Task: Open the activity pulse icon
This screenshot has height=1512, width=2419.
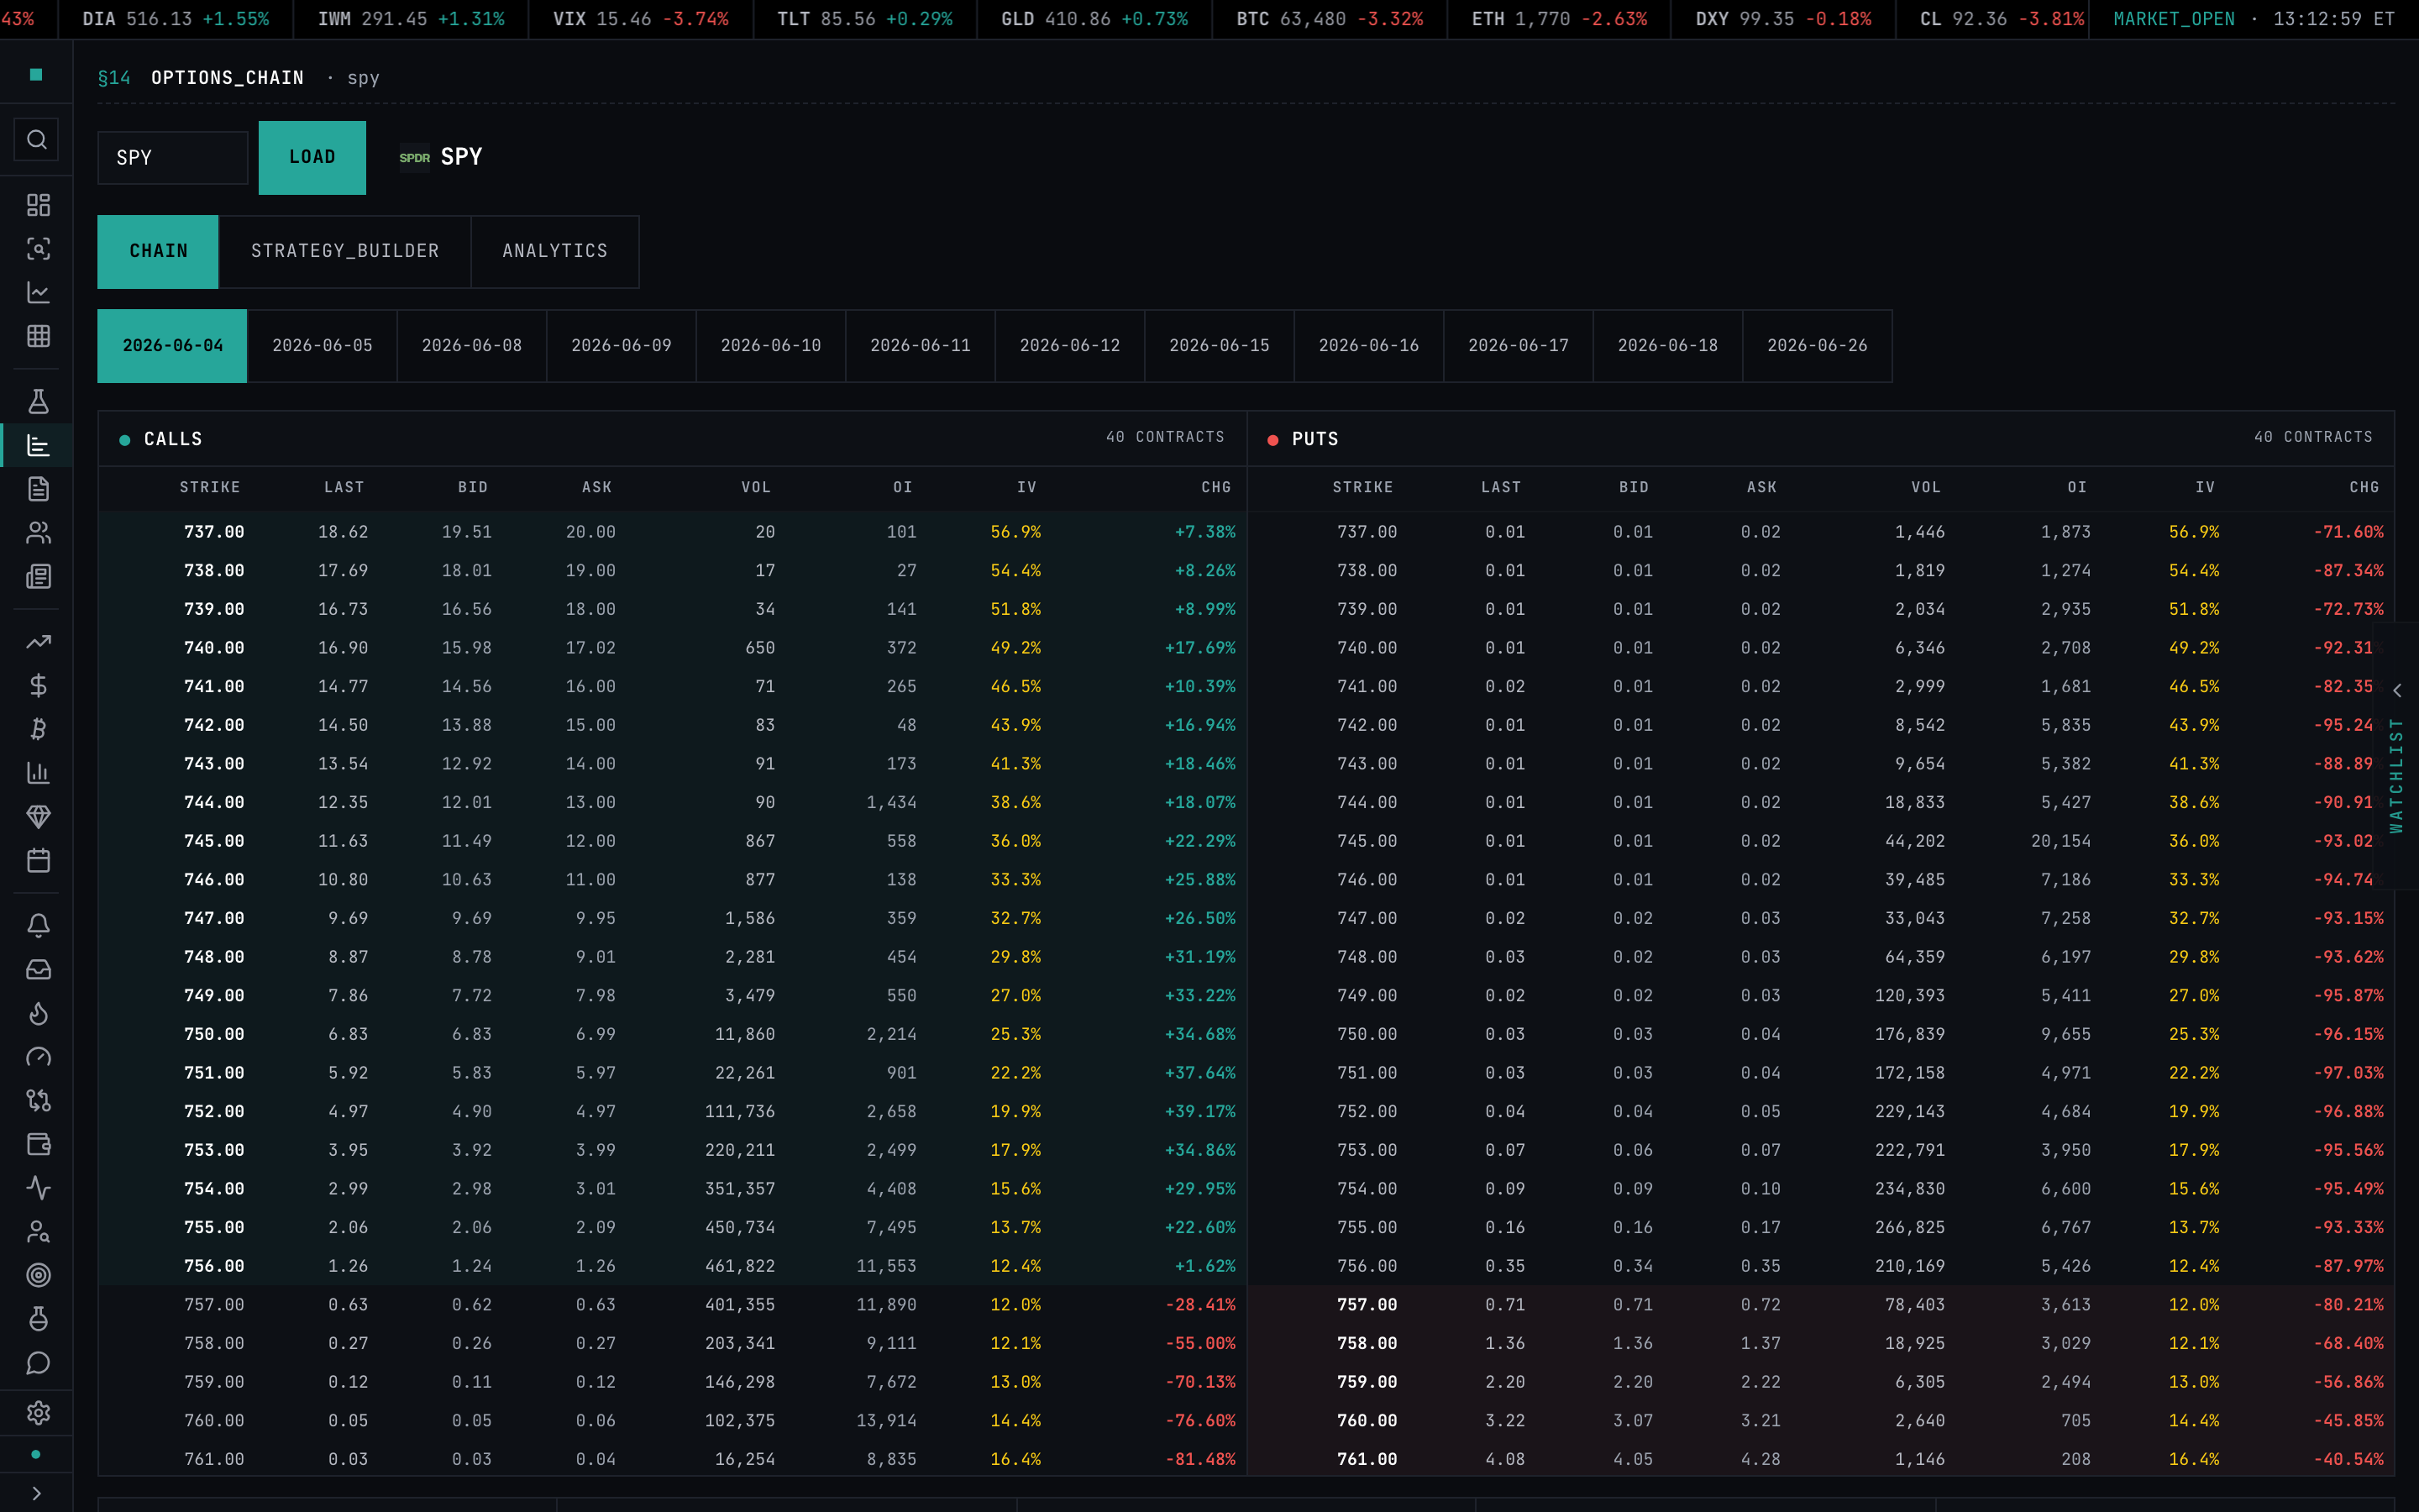Action: click(38, 1188)
